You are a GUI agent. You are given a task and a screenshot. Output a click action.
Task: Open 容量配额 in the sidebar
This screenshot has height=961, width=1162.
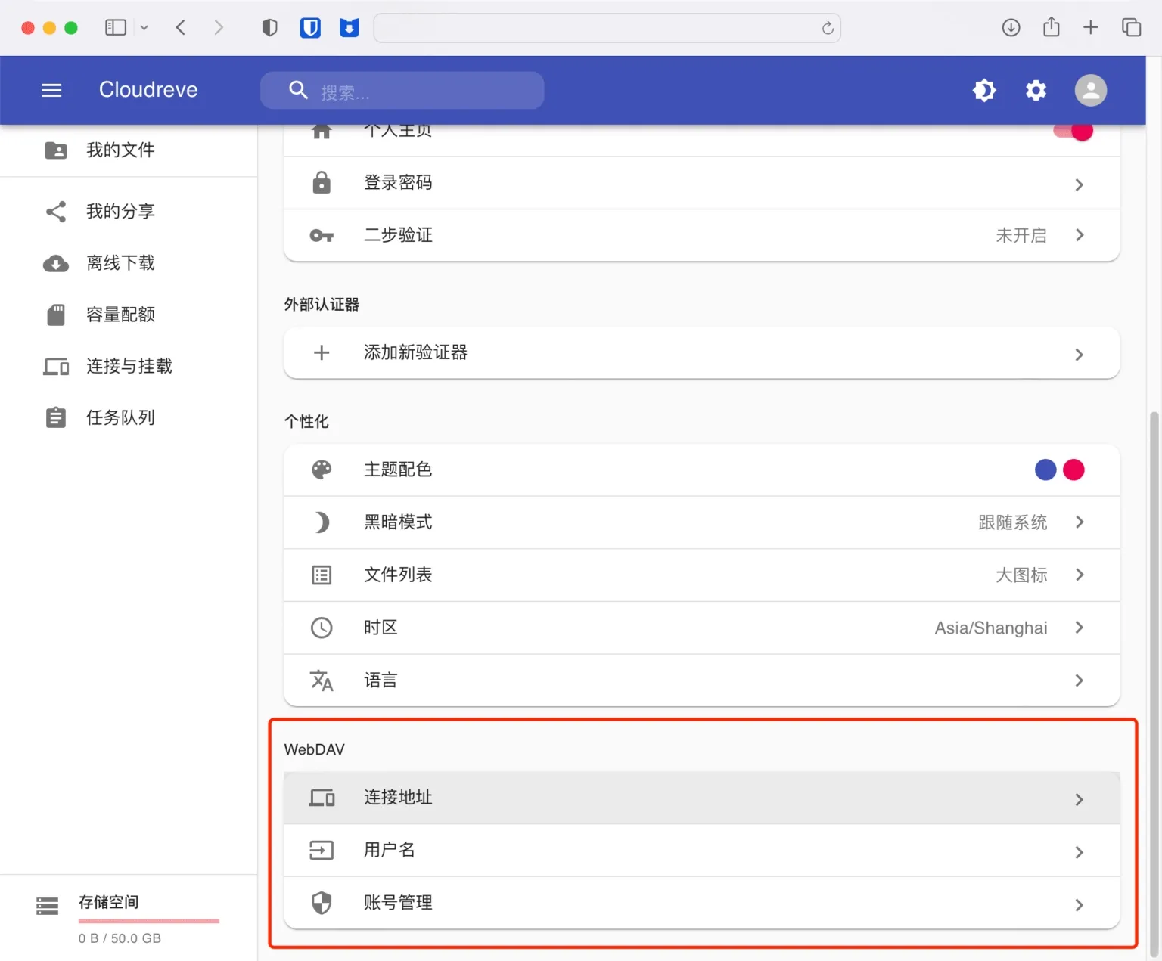coord(129,315)
